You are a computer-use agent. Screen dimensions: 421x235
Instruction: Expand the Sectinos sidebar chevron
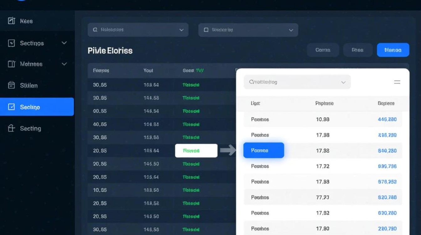click(x=64, y=43)
